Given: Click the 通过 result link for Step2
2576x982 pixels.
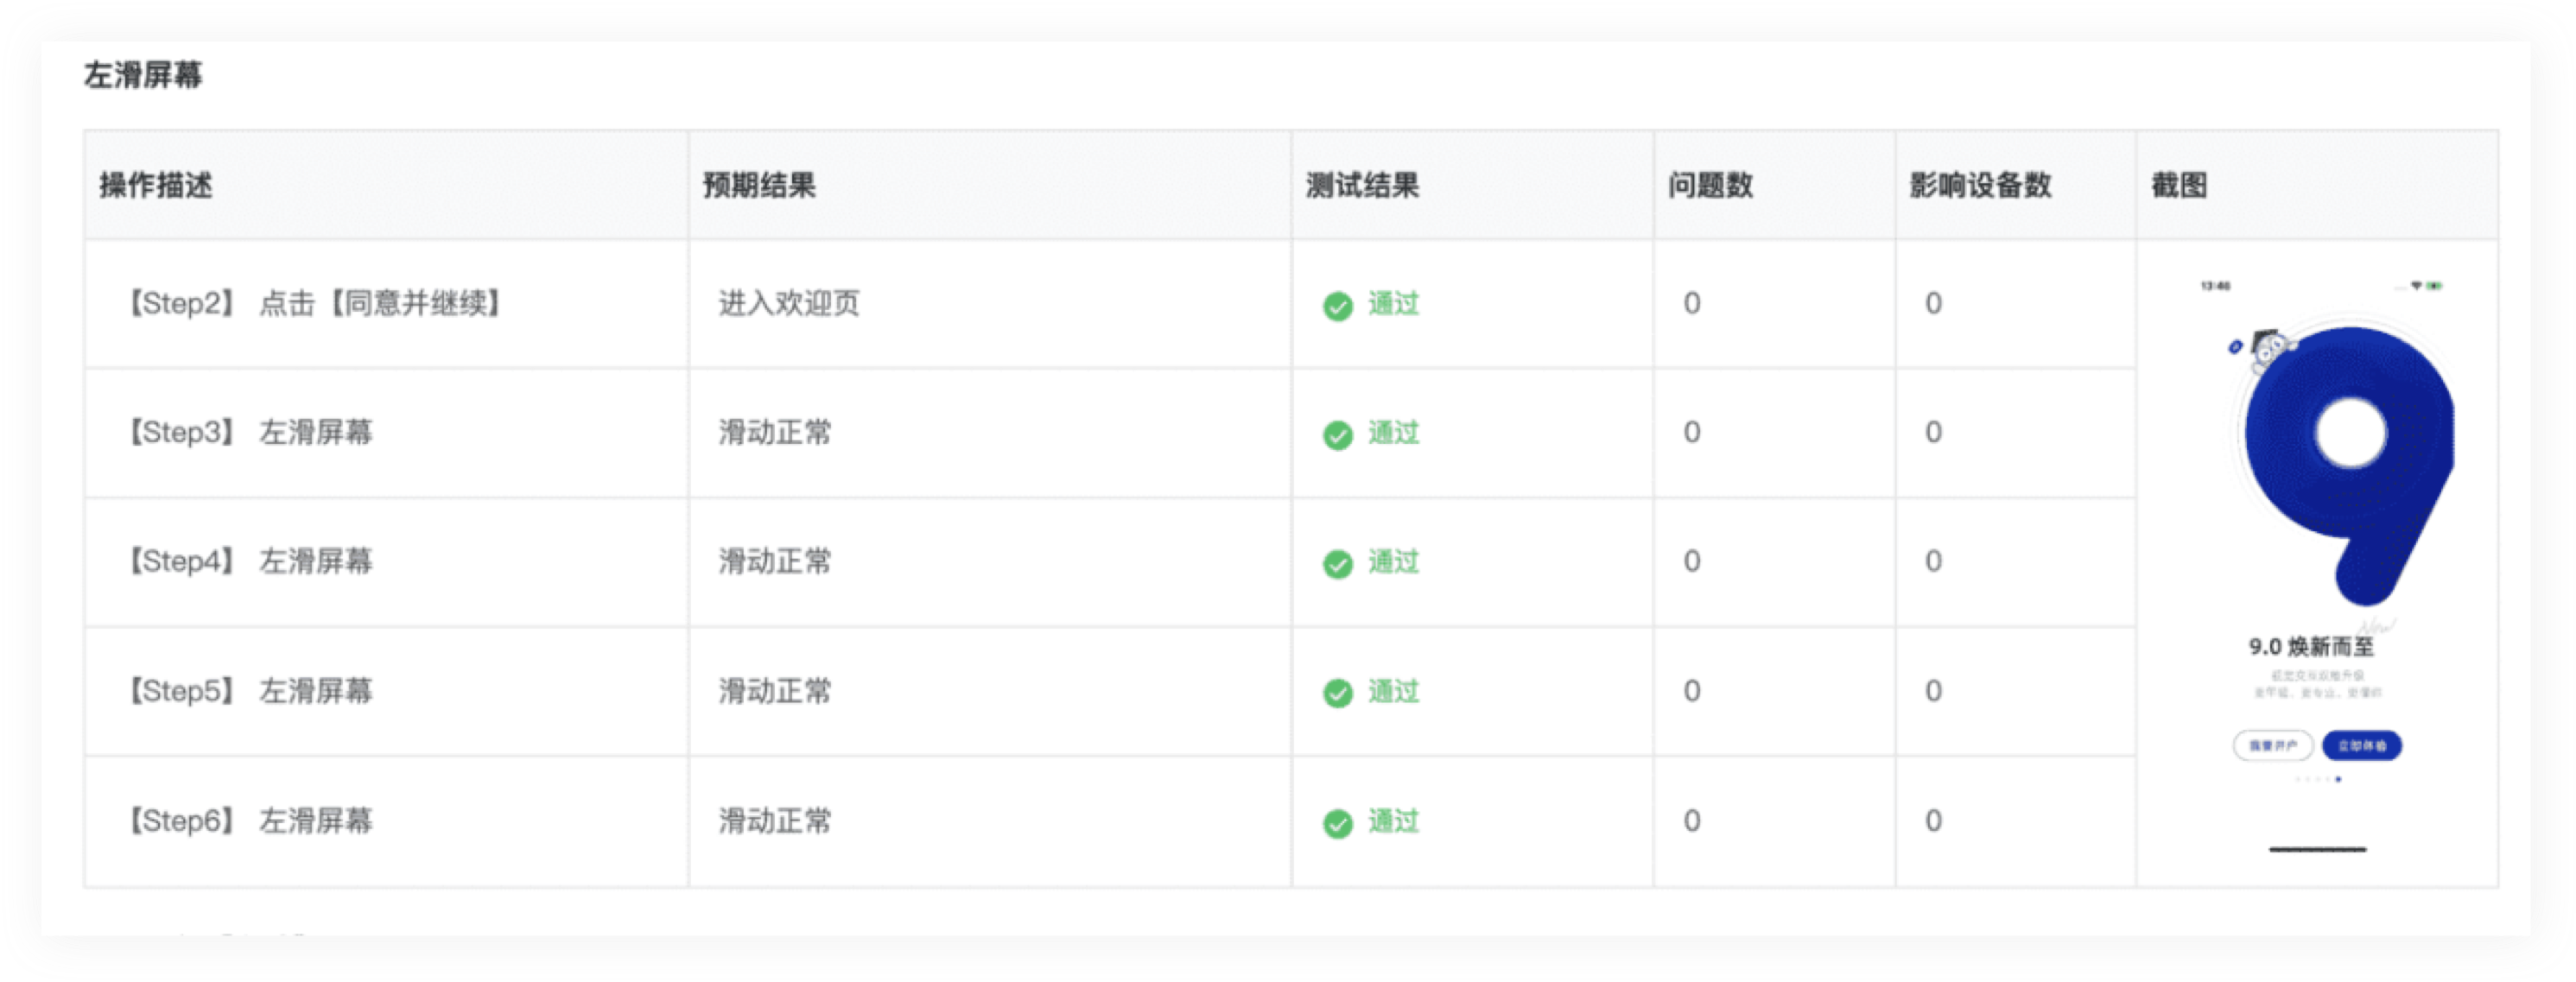Looking at the screenshot, I should coord(1393,304).
